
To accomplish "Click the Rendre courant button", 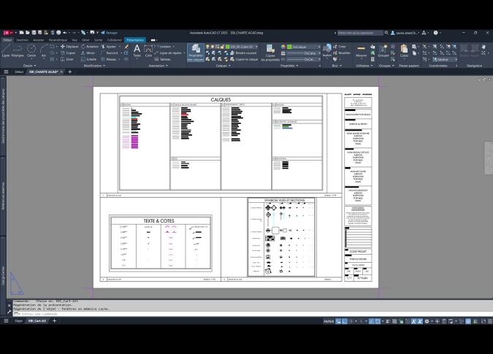I will [x=245, y=53].
